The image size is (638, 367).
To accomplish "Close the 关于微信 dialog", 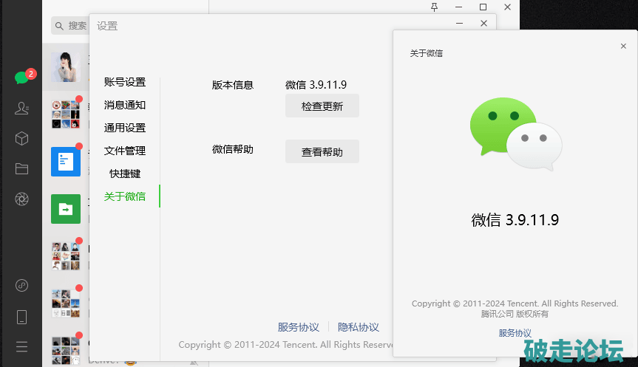I will (x=623, y=46).
